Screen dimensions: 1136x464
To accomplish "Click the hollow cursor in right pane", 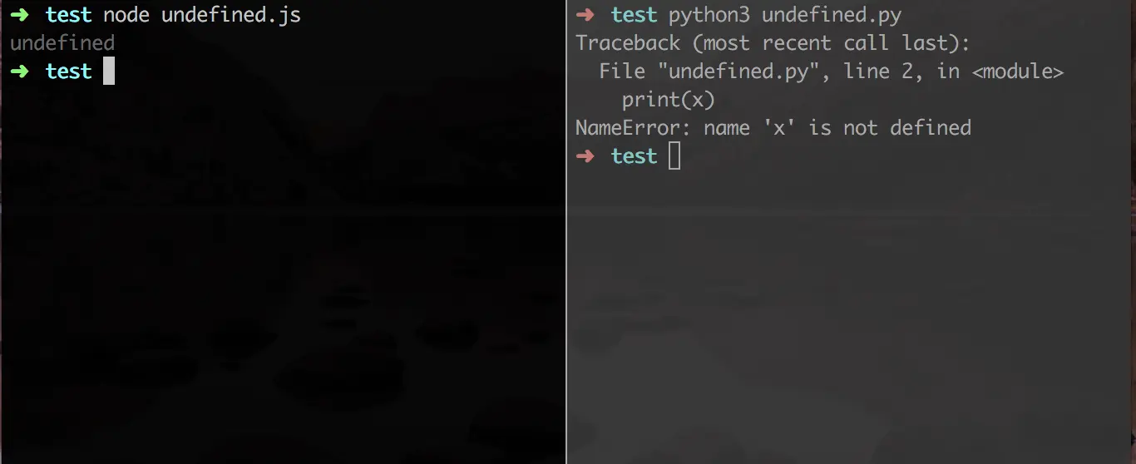I will click(x=674, y=156).
